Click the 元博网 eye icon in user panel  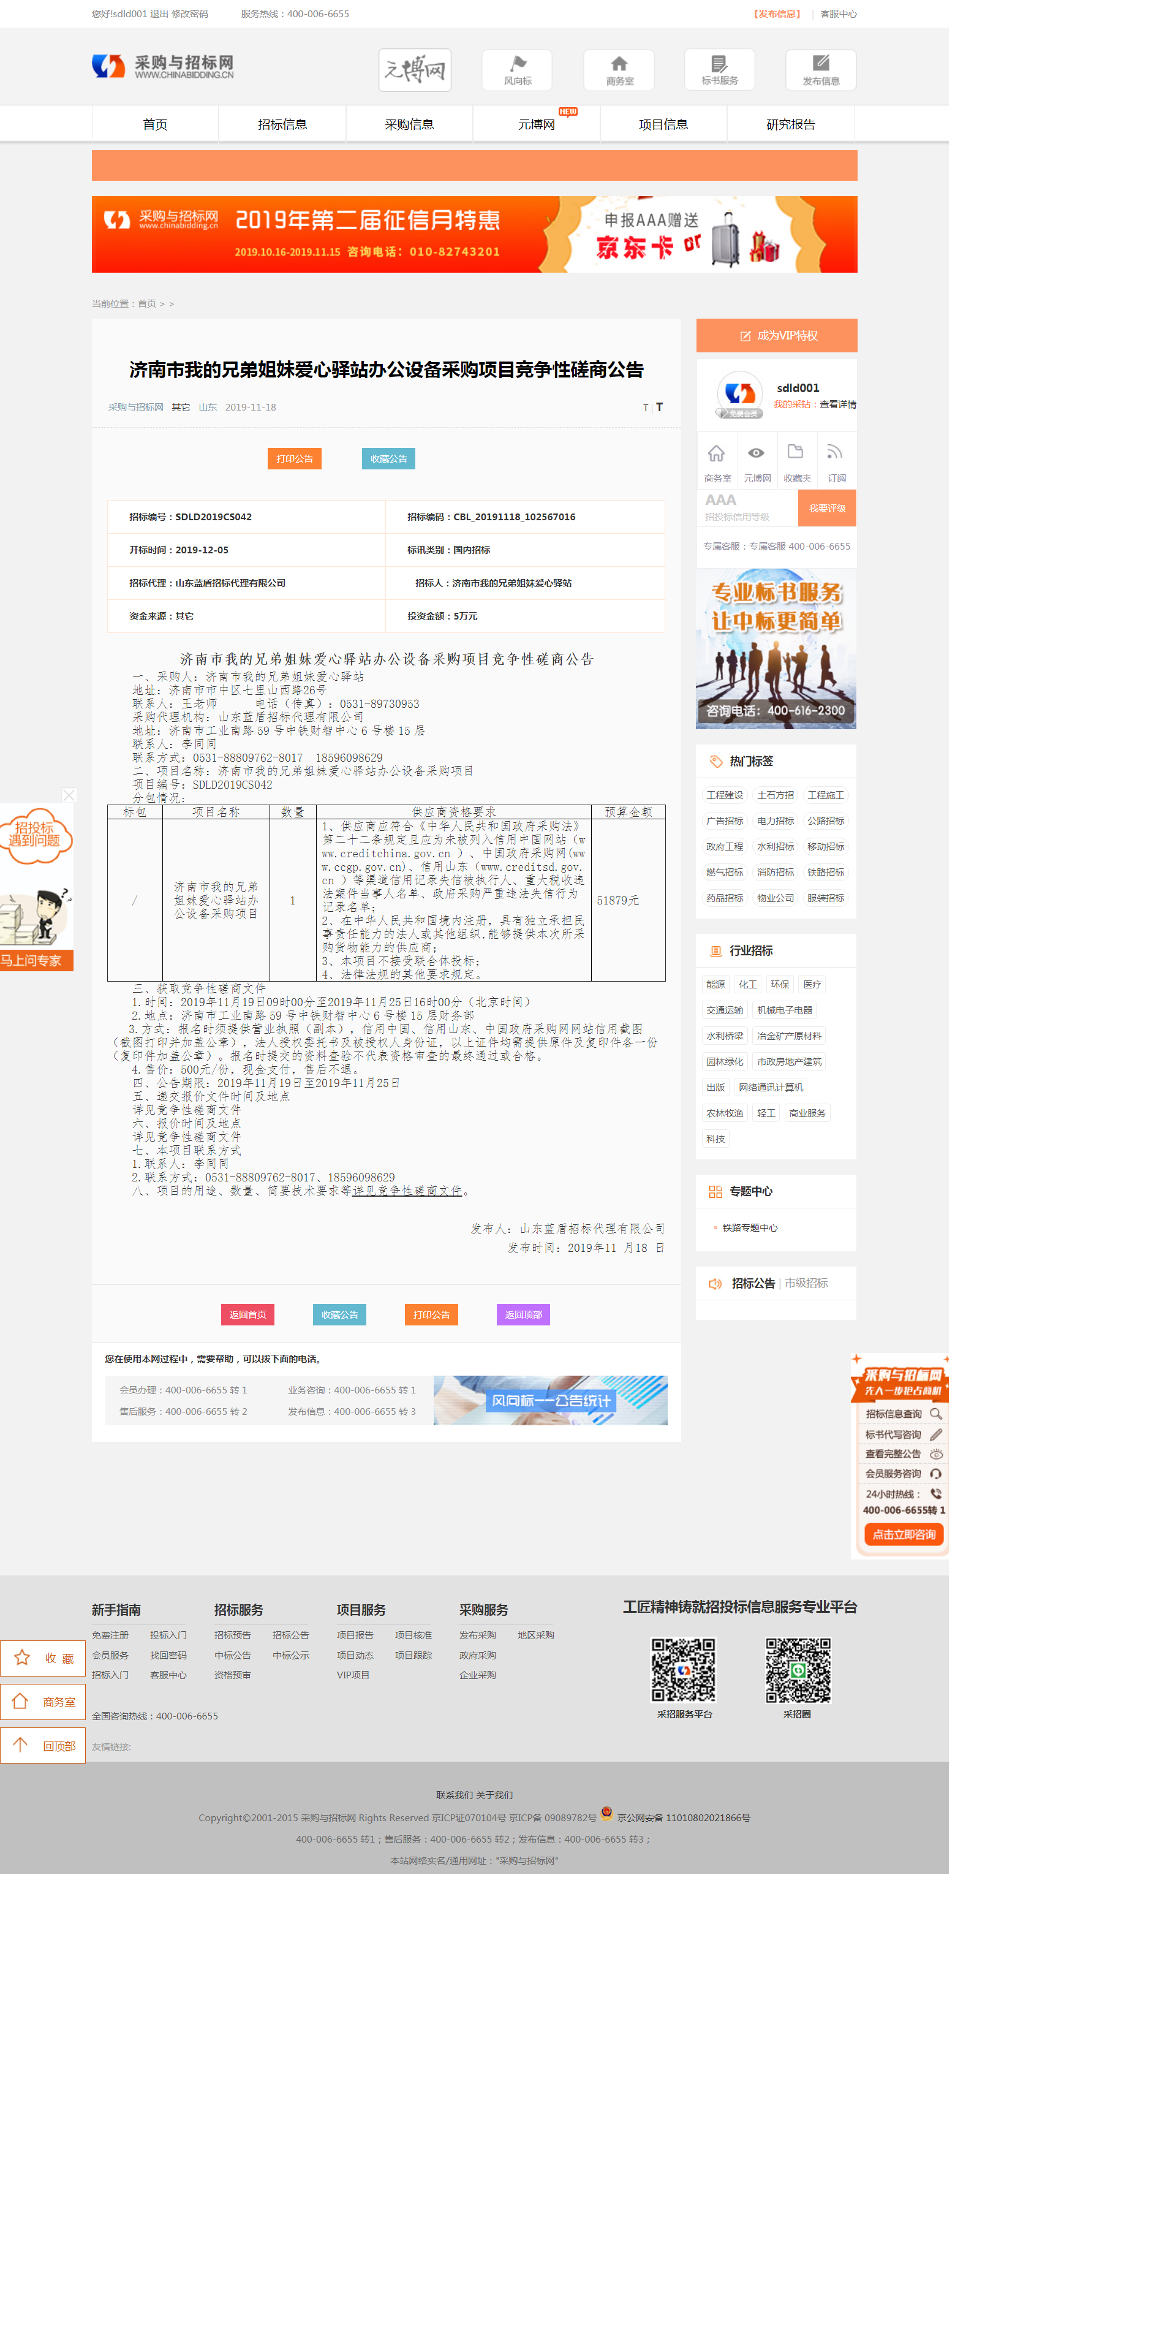coord(757,453)
